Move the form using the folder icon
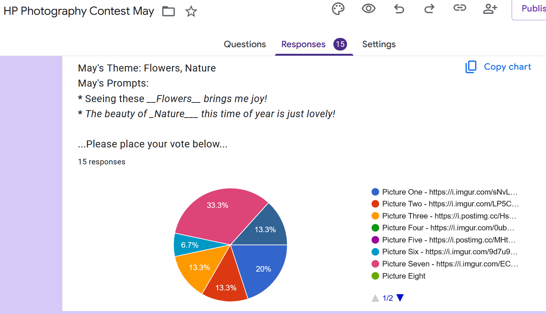This screenshot has height=314, width=546. pos(168,11)
